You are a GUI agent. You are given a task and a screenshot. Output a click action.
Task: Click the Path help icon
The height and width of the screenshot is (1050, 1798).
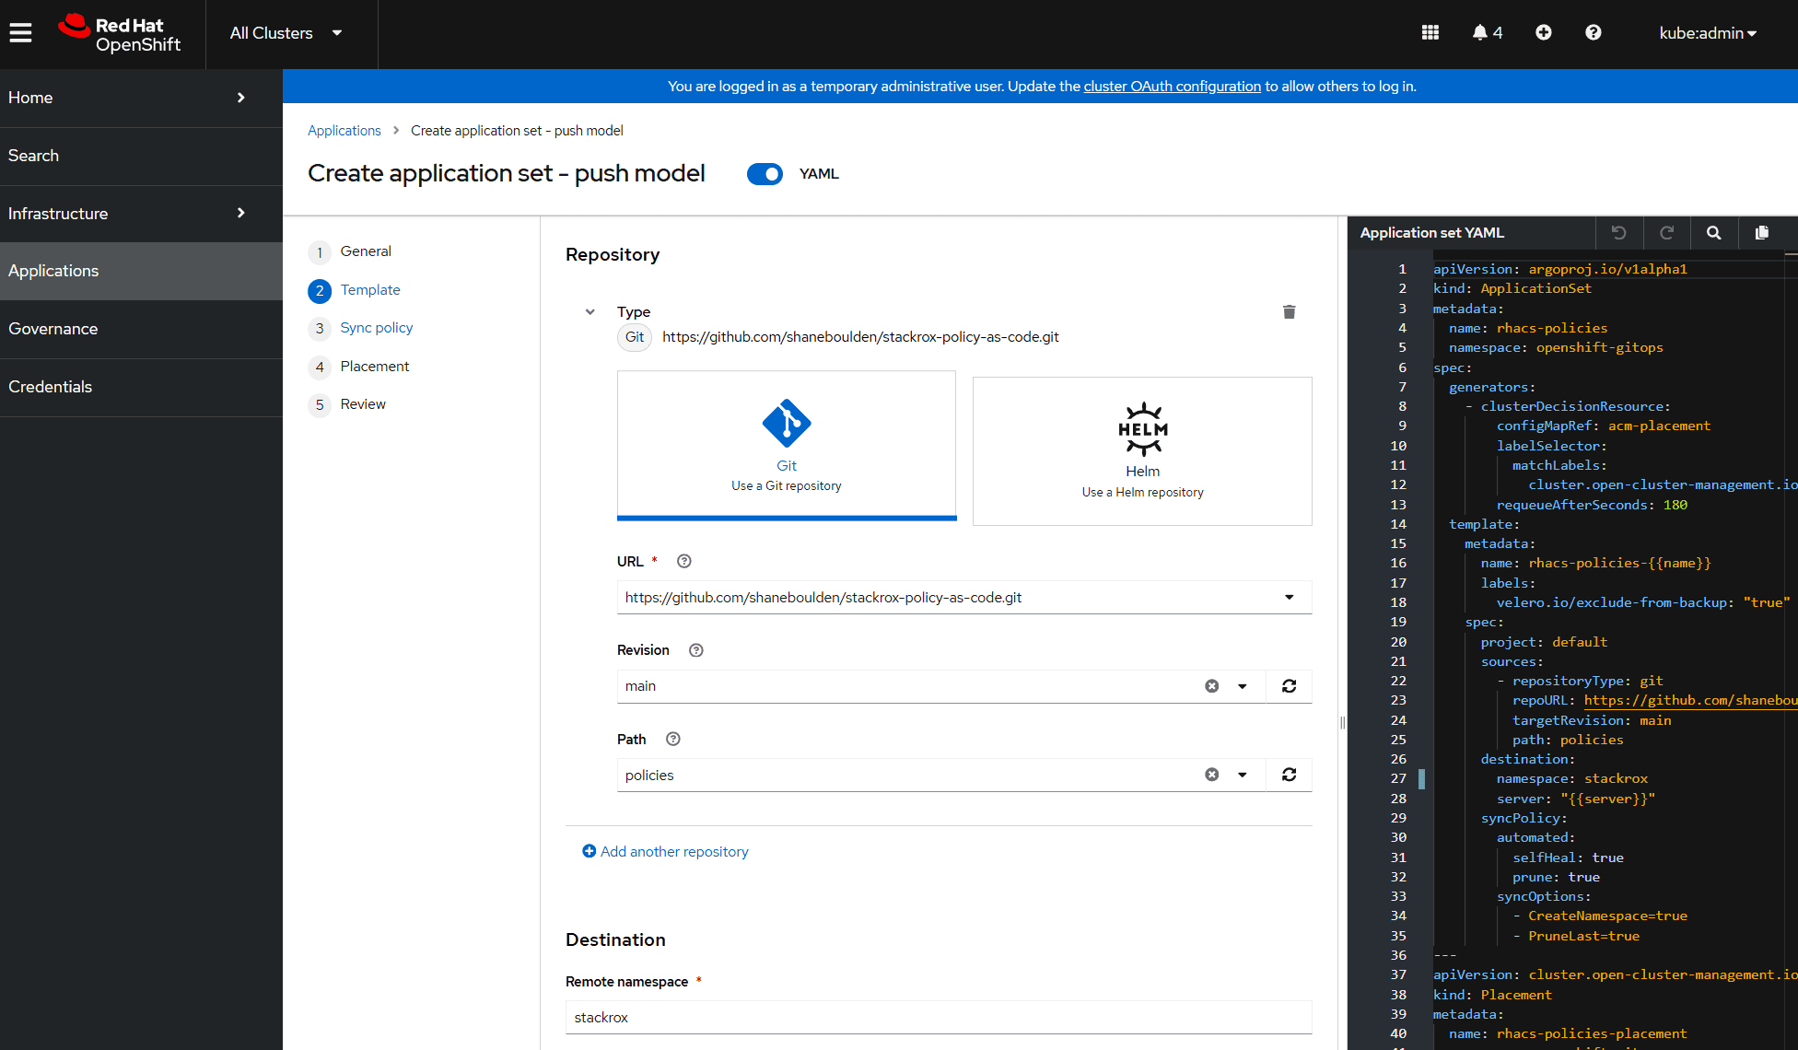pos(673,739)
